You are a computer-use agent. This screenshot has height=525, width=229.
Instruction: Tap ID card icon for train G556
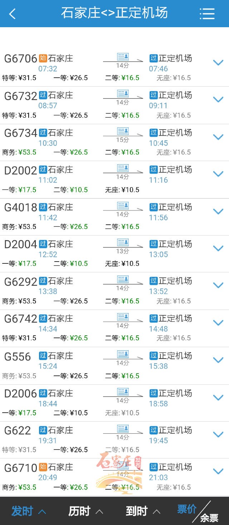(123, 354)
